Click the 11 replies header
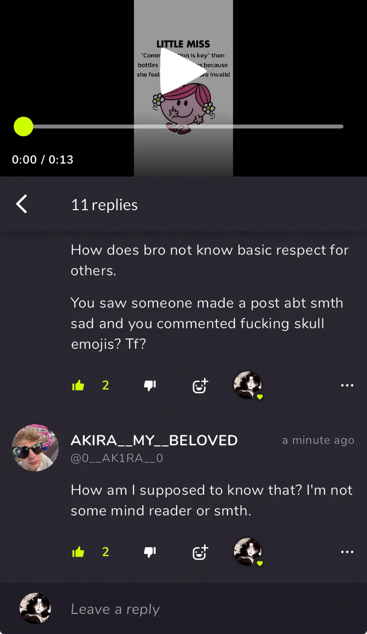The image size is (367, 634). coord(104,205)
